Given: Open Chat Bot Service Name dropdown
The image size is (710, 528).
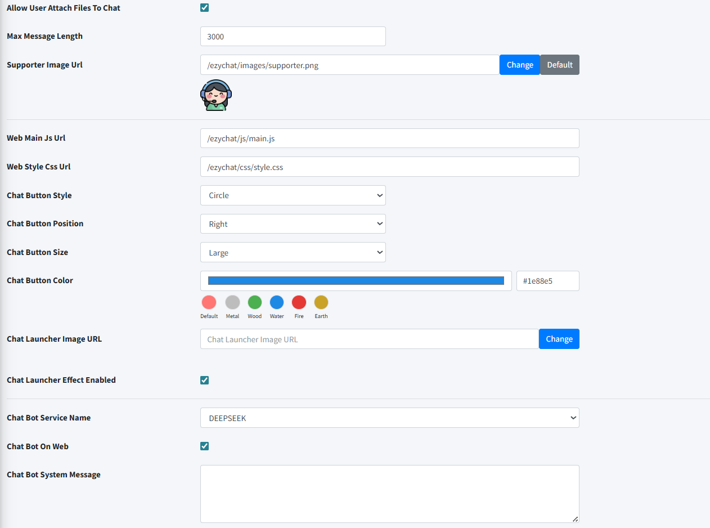Looking at the screenshot, I should click(390, 418).
